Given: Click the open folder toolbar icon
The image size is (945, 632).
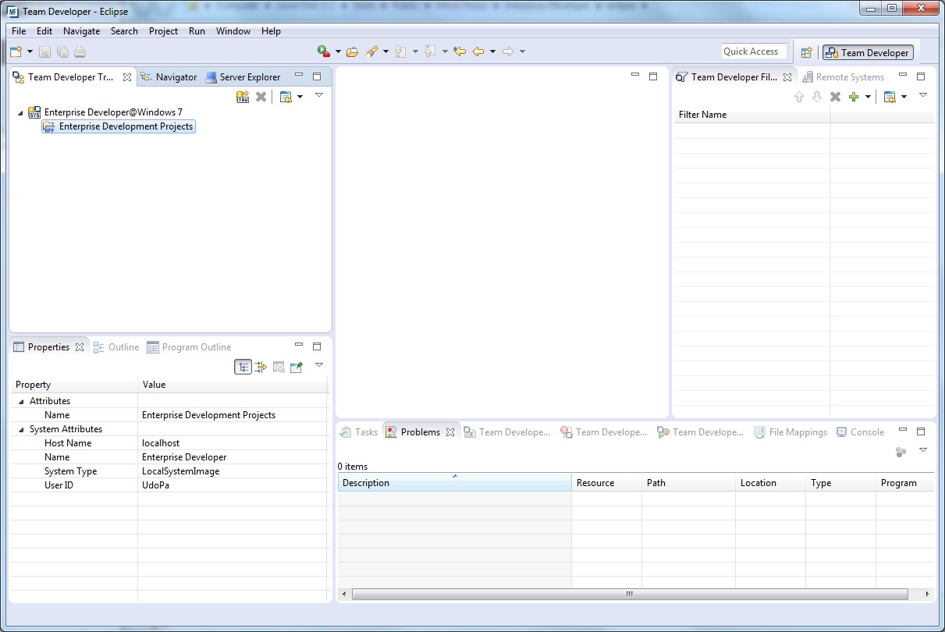Looking at the screenshot, I should [352, 51].
